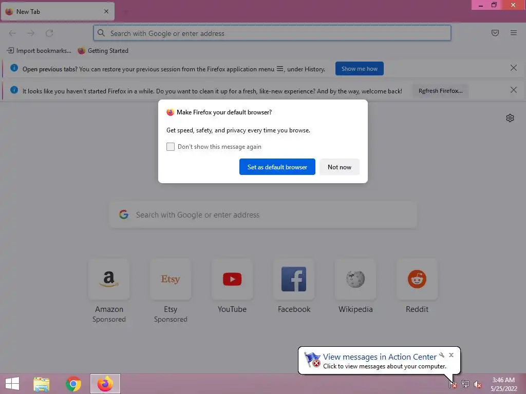This screenshot has height=394, width=526.
Task: Close the welcome back notification bar
Action: pos(513,90)
